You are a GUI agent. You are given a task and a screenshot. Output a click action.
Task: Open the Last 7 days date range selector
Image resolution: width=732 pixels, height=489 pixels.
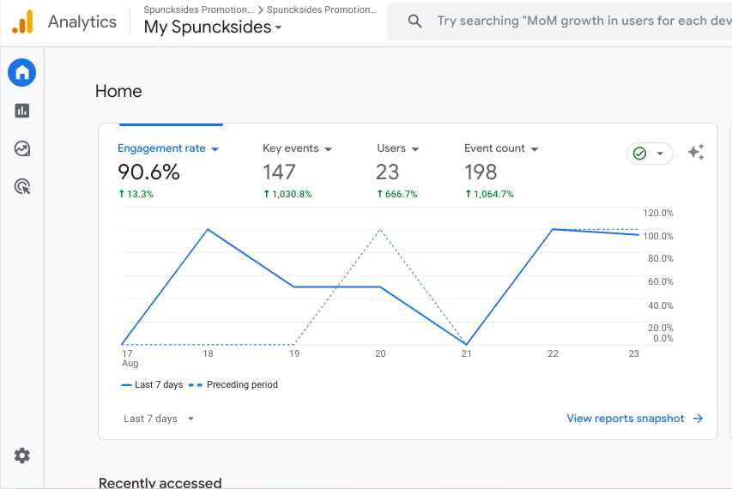(159, 419)
